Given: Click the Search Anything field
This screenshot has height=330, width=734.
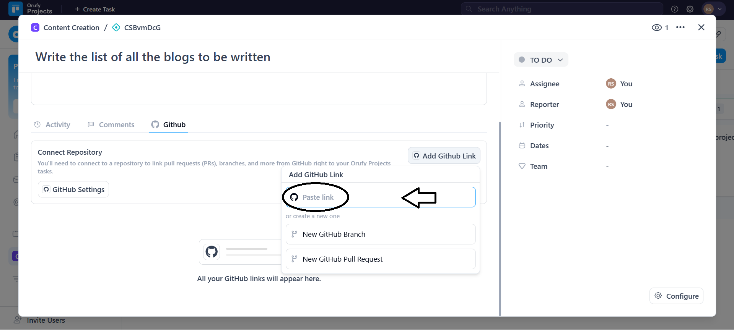Looking at the screenshot, I should click(x=562, y=9).
